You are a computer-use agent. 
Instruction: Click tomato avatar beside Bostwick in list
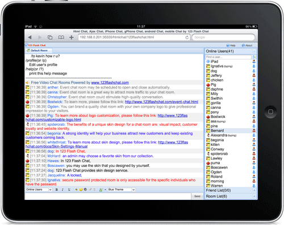[x=208, y=117]
